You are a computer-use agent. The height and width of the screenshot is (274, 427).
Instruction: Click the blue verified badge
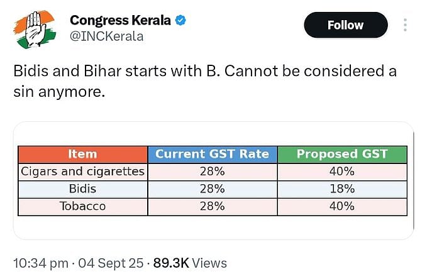pos(180,20)
